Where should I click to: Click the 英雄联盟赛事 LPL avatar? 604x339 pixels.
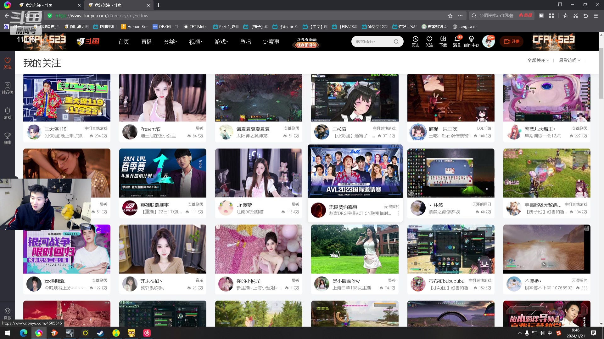pos(130,208)
